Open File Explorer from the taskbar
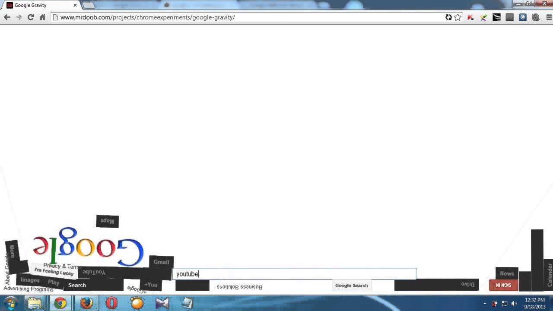This screenshot has width=553, height=311. [x=35, y=303]
